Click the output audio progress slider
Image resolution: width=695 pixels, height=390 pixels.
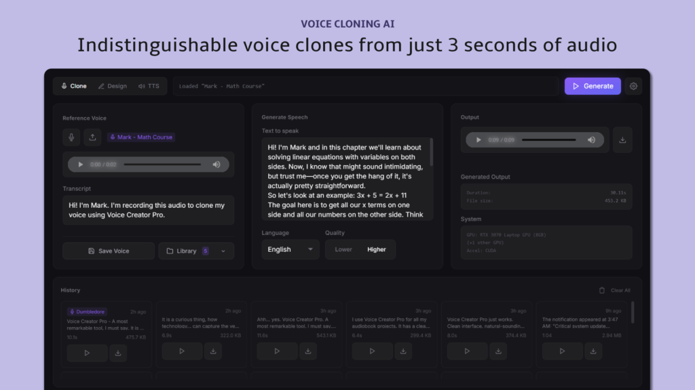550,140
